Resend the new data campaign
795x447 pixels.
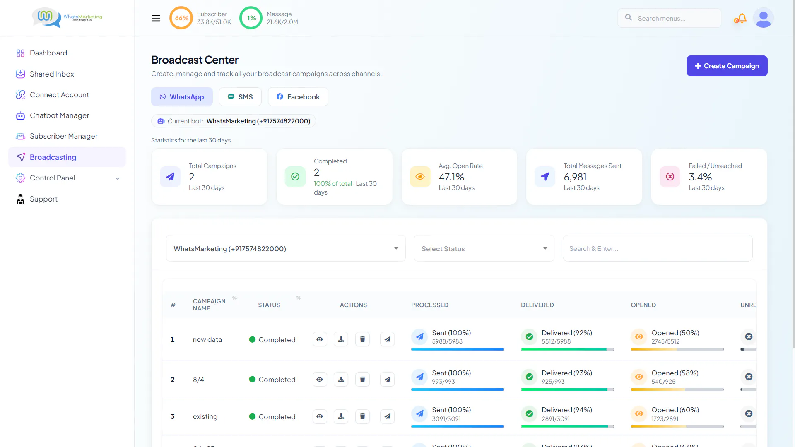click(x=387, y=339)
